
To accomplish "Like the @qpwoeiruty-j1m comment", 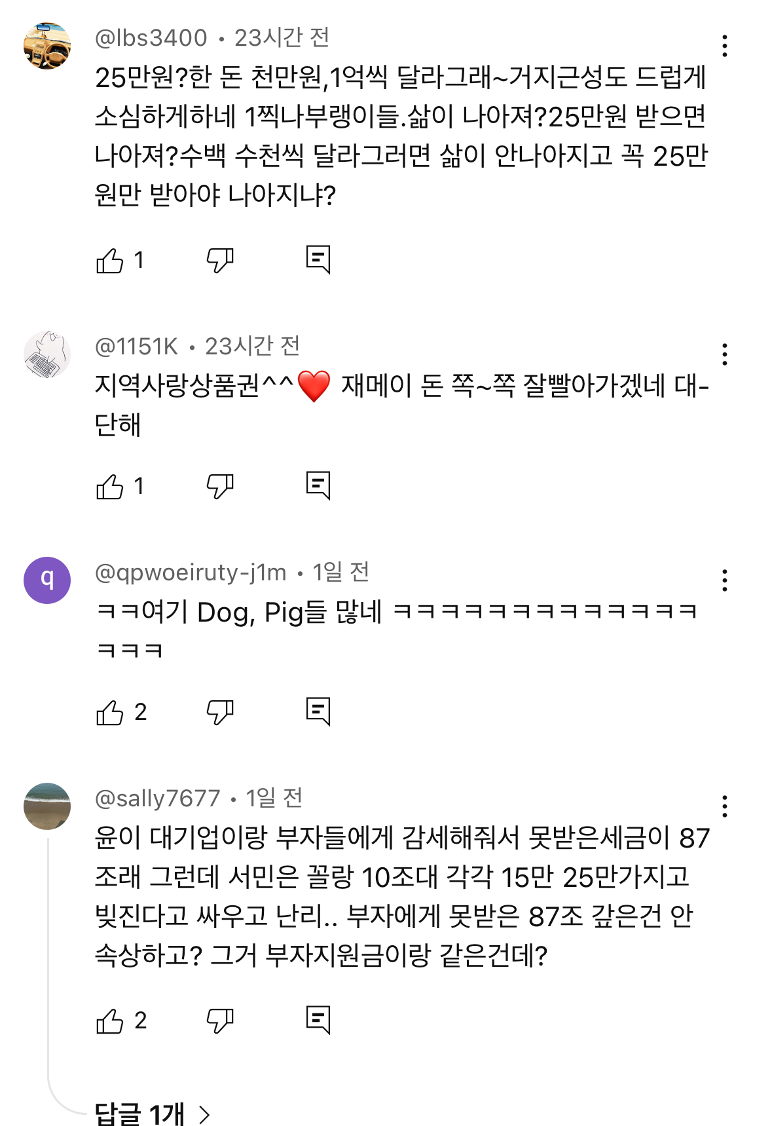I will [x=110, y=713].
